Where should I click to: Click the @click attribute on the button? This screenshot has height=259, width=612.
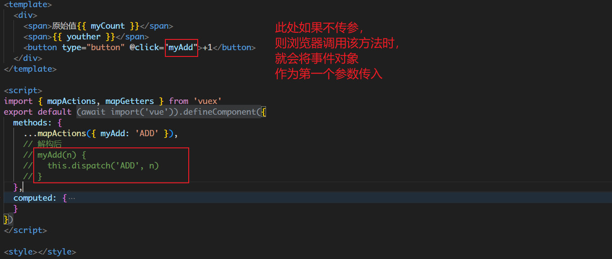pos(145,47)
